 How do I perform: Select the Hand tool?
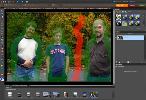pyautogui.click(x=2, y=17)
